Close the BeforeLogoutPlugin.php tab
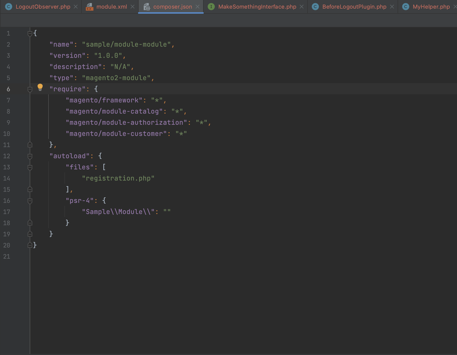Image resolution: width=457 pixels, height=355 pixels. tap(392, 7)
